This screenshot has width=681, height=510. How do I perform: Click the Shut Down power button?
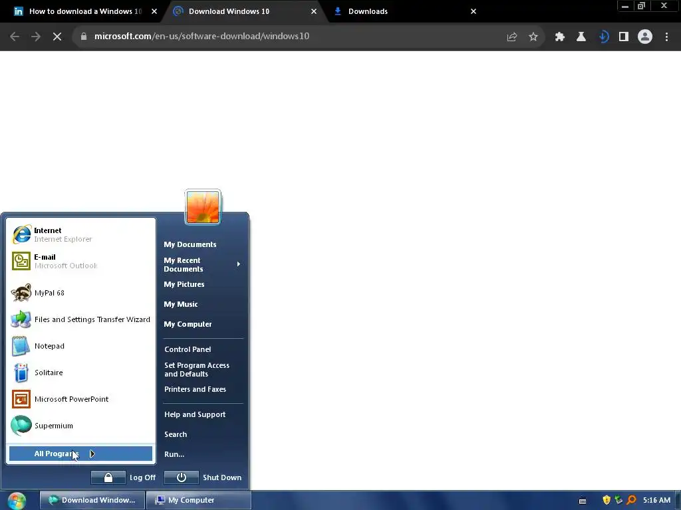182,477
